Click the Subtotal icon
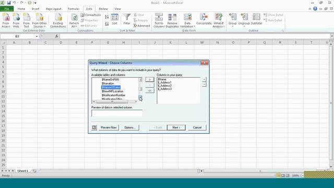Screen dimensions: 334x188 256,19
